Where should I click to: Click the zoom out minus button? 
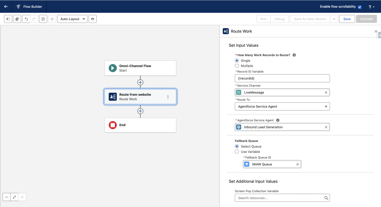[x=7, y=197]
